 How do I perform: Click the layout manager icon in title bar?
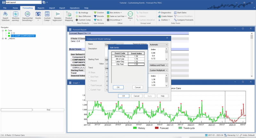tap(44, 2)
